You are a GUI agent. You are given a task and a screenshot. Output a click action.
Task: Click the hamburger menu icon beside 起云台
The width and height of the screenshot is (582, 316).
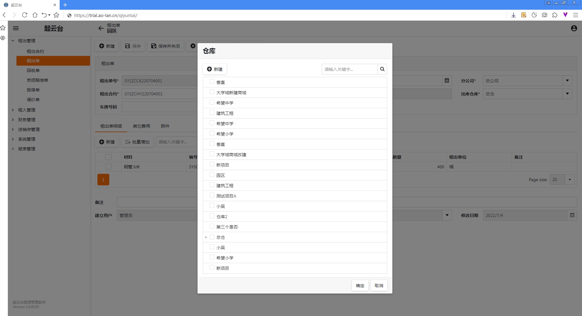(x=16, y=28)
